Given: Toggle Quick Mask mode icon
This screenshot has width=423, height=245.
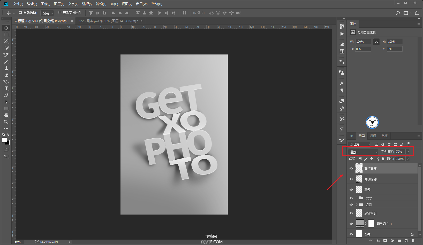Looking at the screenshot, I should point(6,150).
